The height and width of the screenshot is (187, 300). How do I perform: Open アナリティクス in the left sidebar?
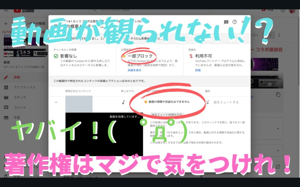[x=24, y=87]
